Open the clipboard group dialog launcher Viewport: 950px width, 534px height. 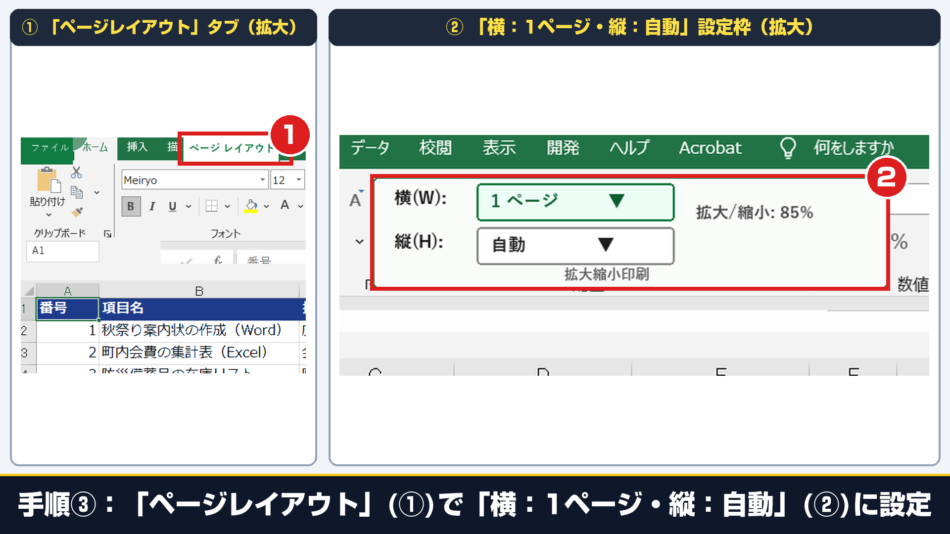(107, 234)
